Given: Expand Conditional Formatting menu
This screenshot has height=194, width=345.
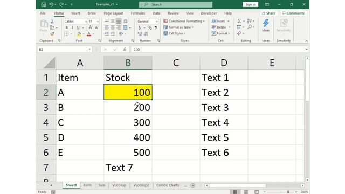Looking at the screenshot, I should point(184,21).
